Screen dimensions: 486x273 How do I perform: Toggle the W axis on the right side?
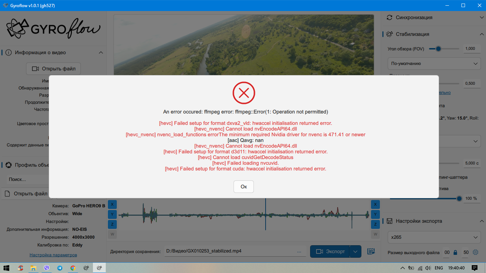coord(375,234)
